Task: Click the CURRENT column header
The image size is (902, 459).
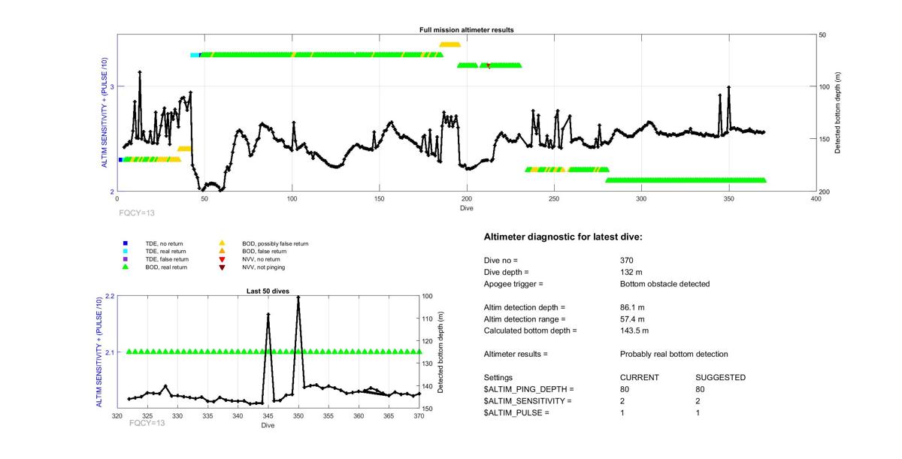Action: (x=640, y=377)
